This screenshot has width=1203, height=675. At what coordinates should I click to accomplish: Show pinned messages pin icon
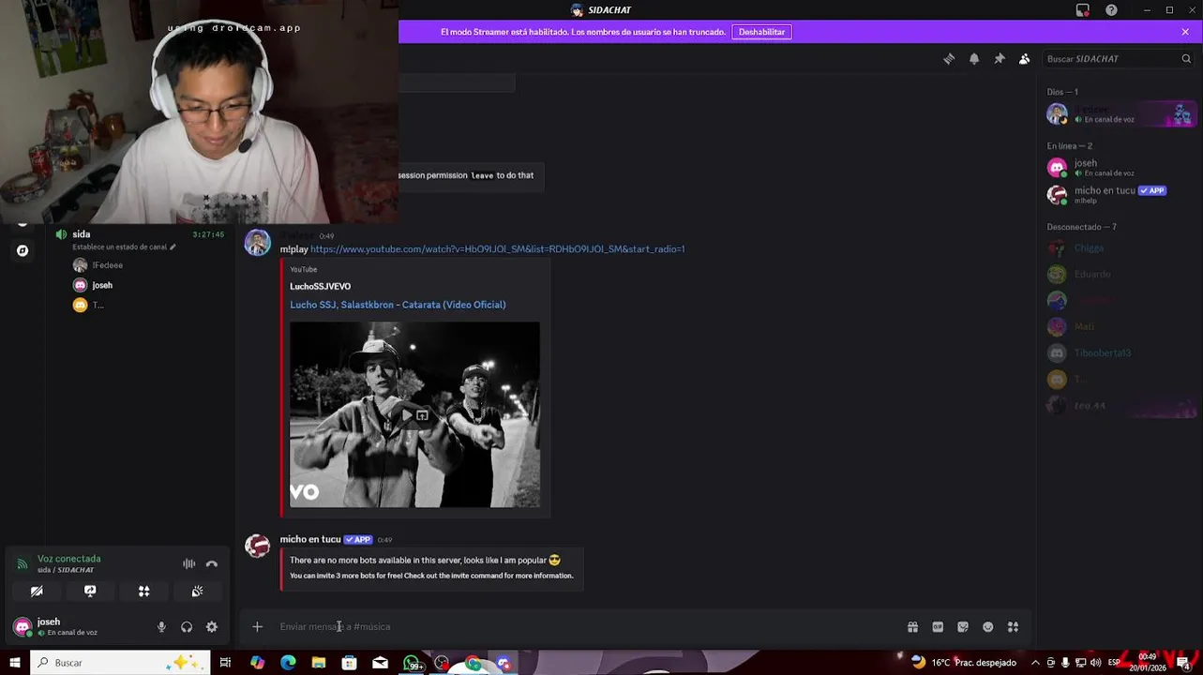[x=1000, y=58]
